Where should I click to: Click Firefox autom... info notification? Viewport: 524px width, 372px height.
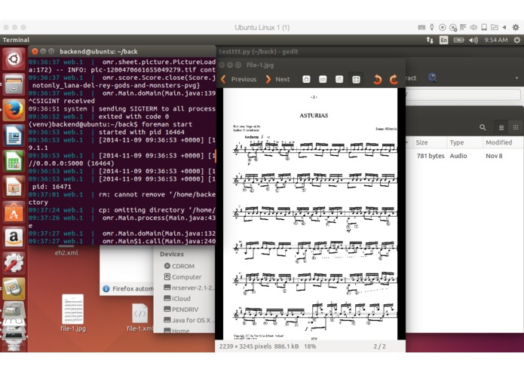[x=127, y=288]
